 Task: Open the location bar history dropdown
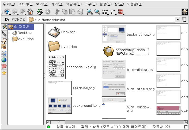click(177, 20)
